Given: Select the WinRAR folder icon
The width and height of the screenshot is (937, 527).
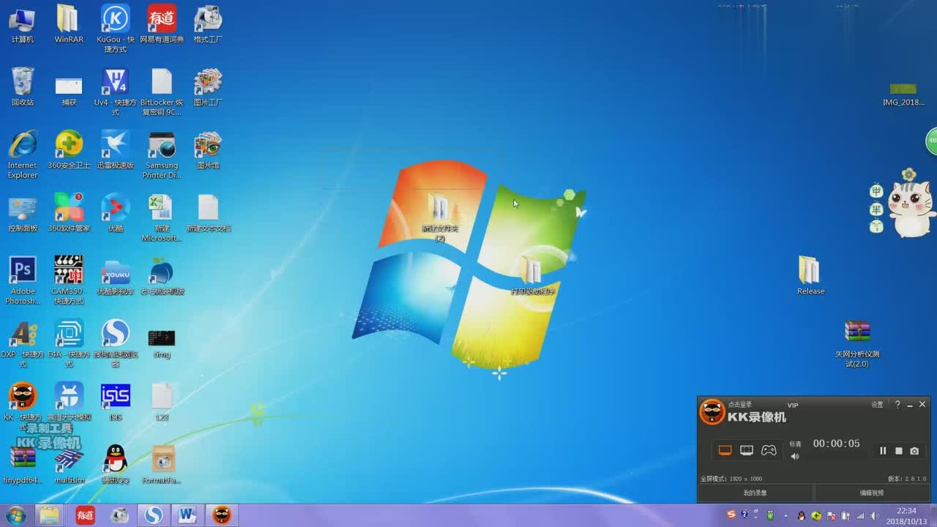Looking at the screenshot, I should click(x=69, y=25).
